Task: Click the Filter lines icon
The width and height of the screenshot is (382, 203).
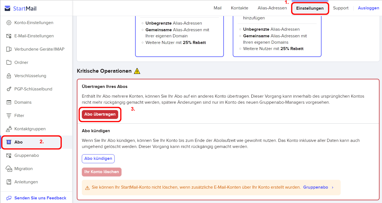Action: [x=9, y=116]
